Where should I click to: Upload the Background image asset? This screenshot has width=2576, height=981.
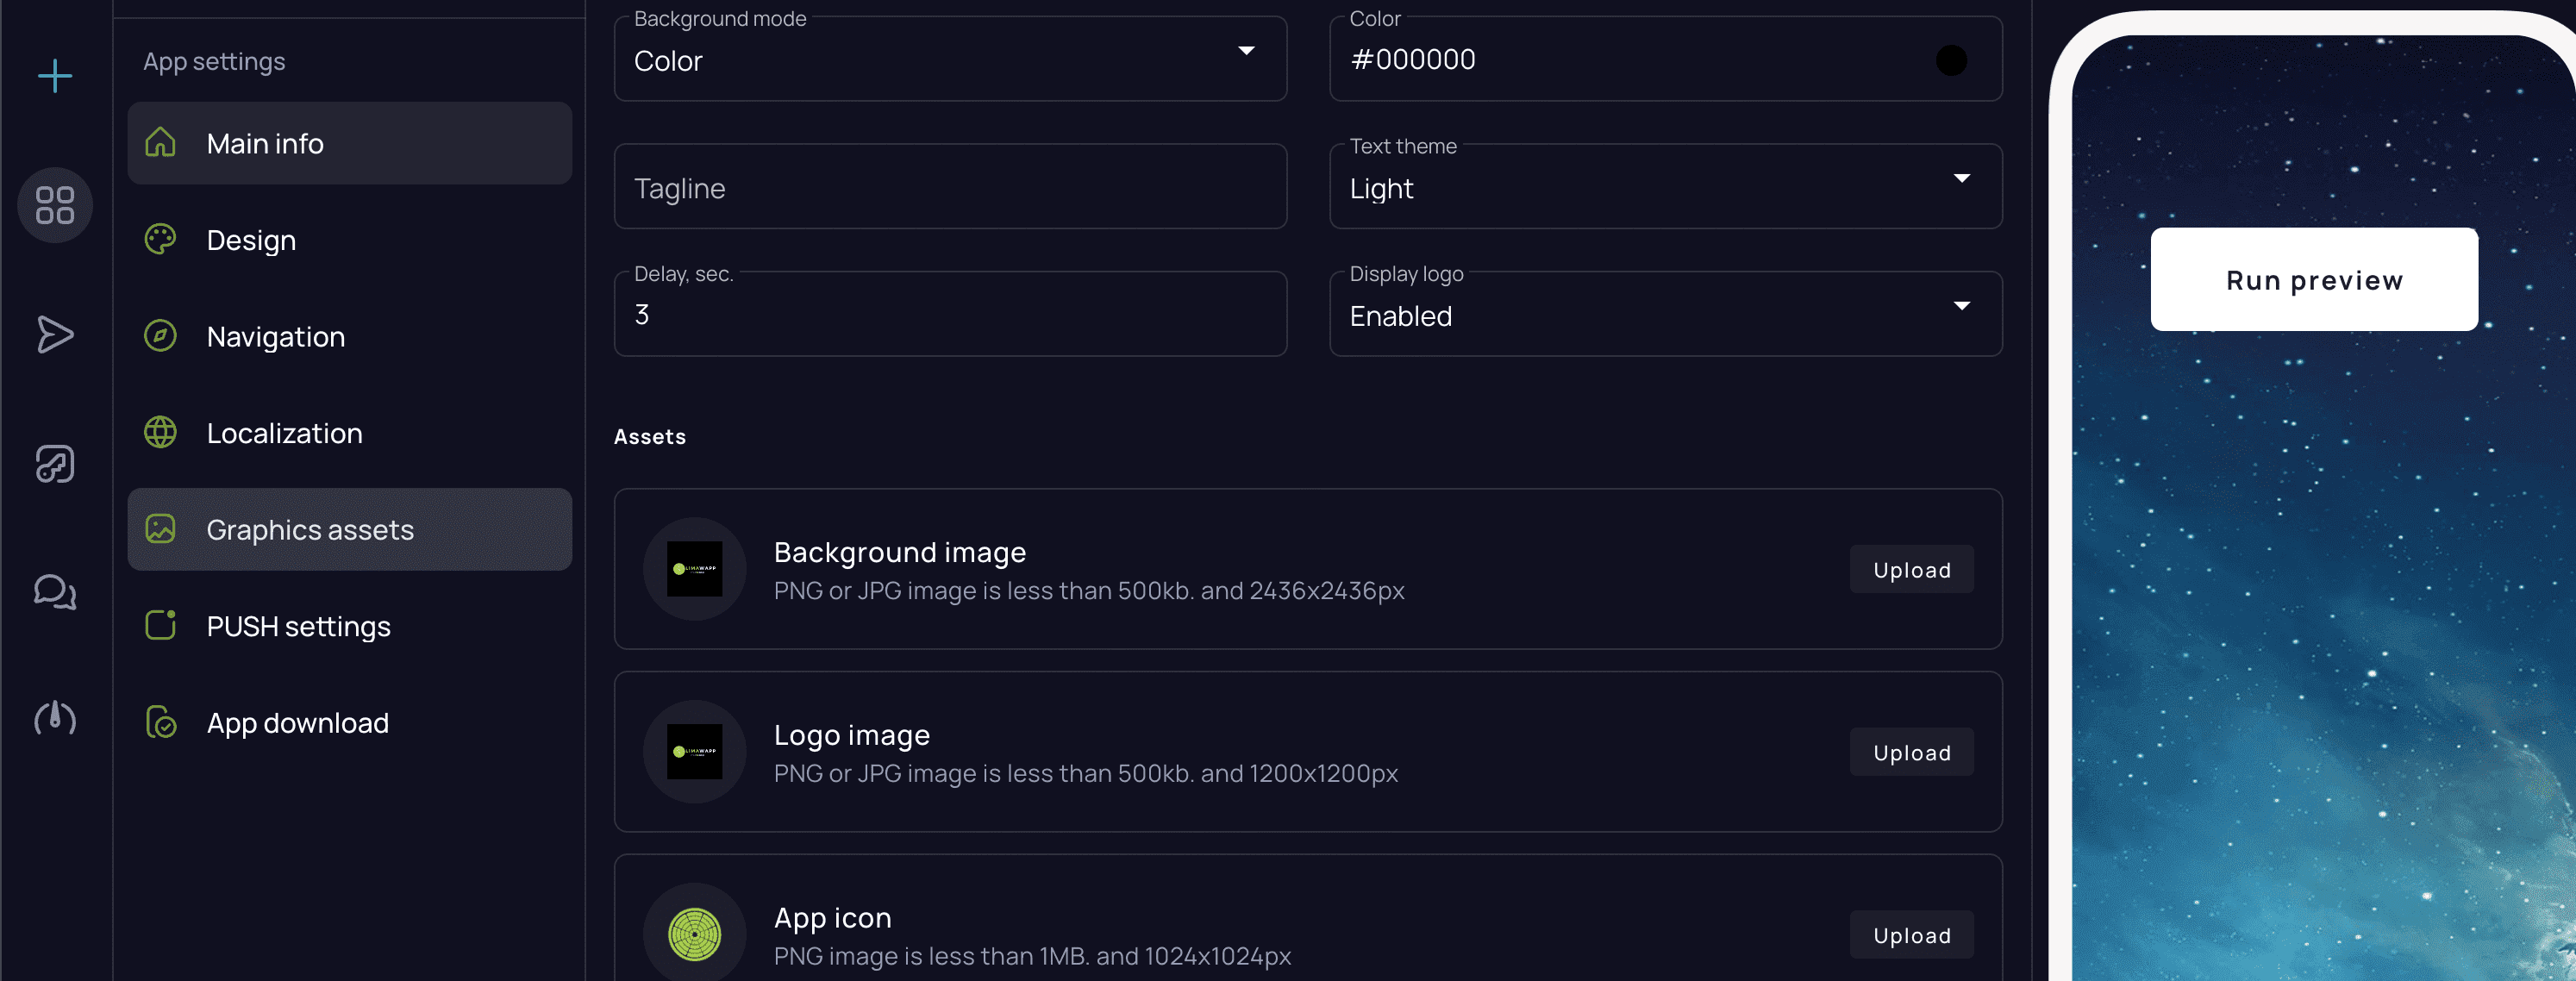(1910, 569)
